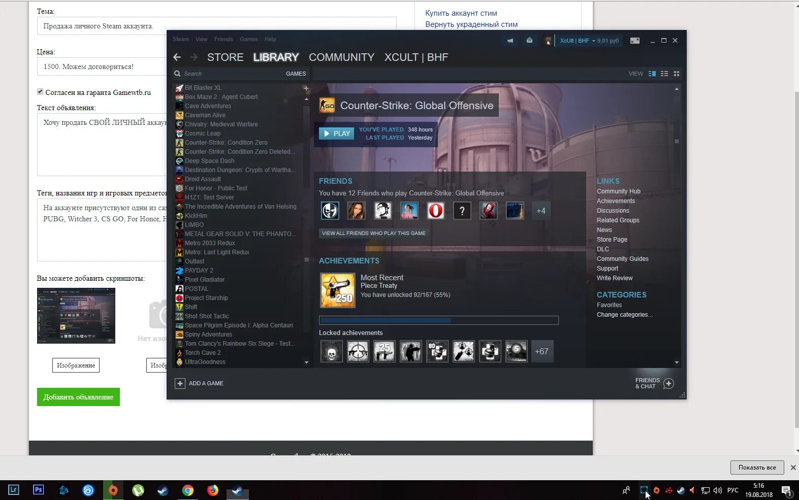Switch Steam to Big Picture mode
Viewport: 799px width, 500px height.
tap(635, 41)
